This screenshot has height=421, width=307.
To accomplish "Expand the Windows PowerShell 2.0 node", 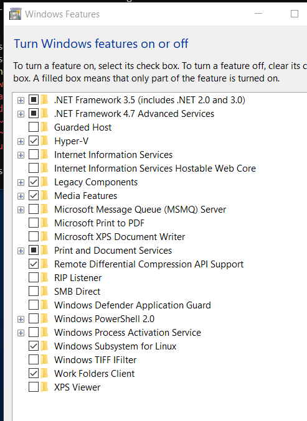I will 21,319.
